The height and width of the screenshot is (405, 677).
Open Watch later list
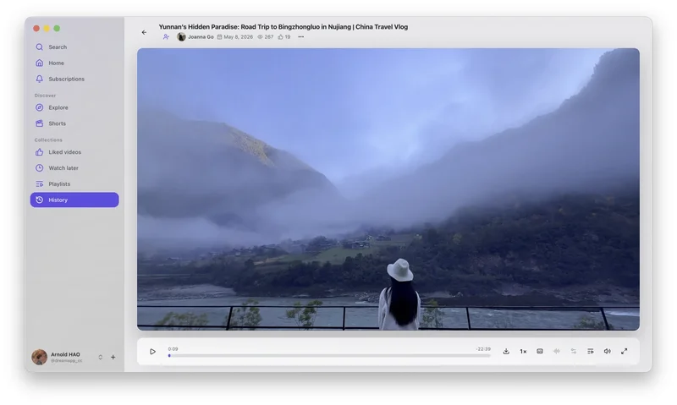tap(74, 167)
